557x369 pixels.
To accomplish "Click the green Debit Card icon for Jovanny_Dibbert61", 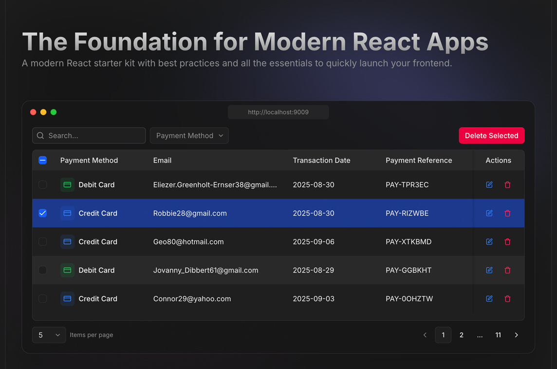I will coord(67,270).
